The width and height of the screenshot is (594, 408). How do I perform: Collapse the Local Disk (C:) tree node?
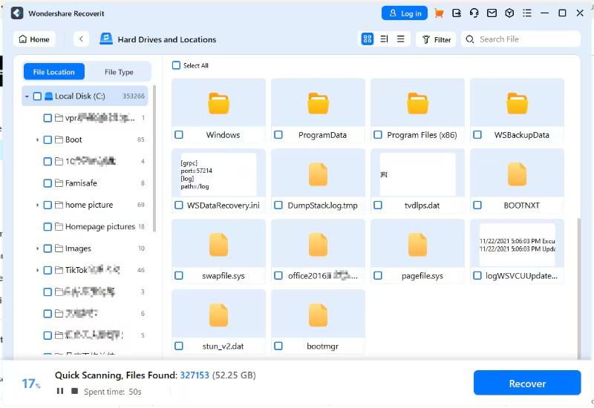27,96
